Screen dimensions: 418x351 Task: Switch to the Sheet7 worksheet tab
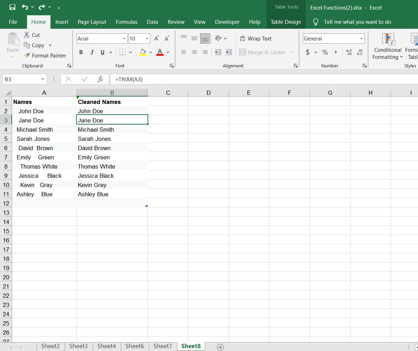(163, 346)
